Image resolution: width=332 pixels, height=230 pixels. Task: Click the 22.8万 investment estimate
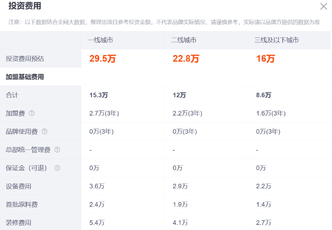coord(186,59)
